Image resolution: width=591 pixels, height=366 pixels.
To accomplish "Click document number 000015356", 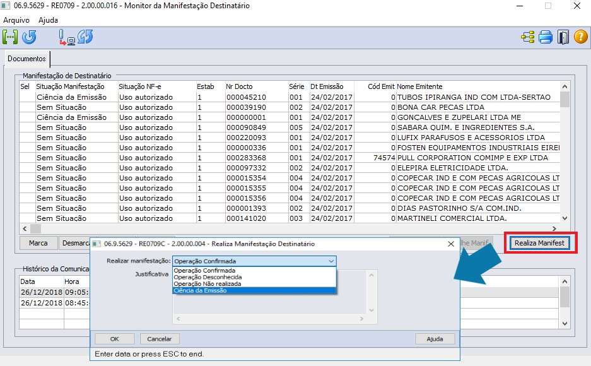I will (246, 198).
